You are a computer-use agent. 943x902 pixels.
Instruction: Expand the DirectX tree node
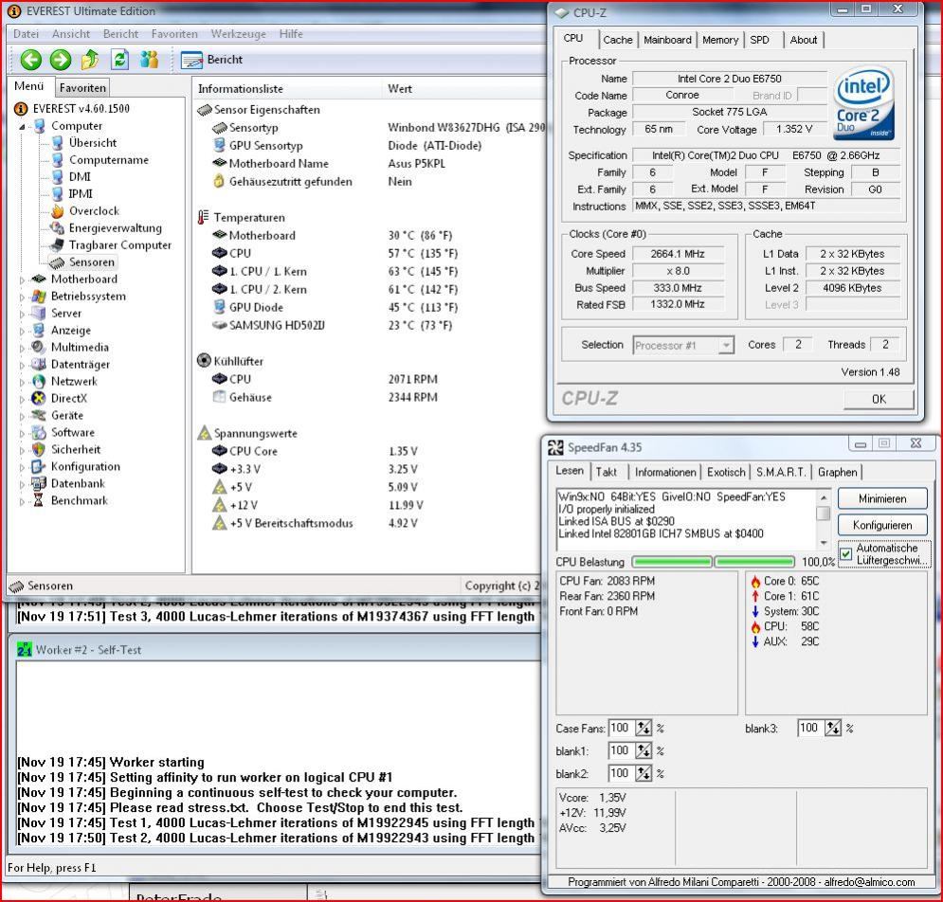(x=22, y=399)
